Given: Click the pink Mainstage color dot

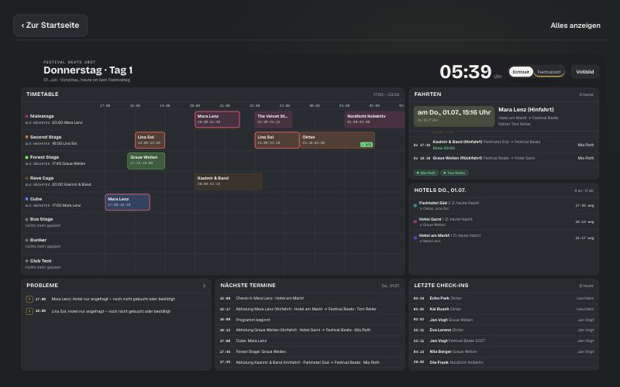Looking at the screenshot, I should pos(27,117).
